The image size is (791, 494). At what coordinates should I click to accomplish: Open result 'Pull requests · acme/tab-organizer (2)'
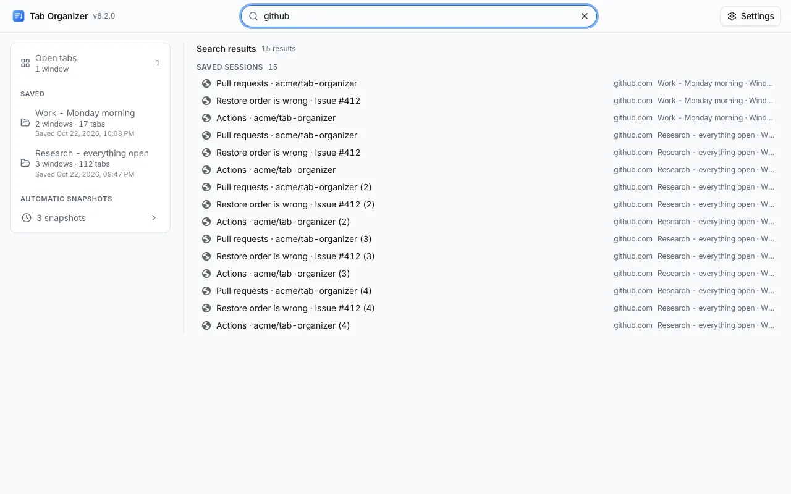[488, 187]
